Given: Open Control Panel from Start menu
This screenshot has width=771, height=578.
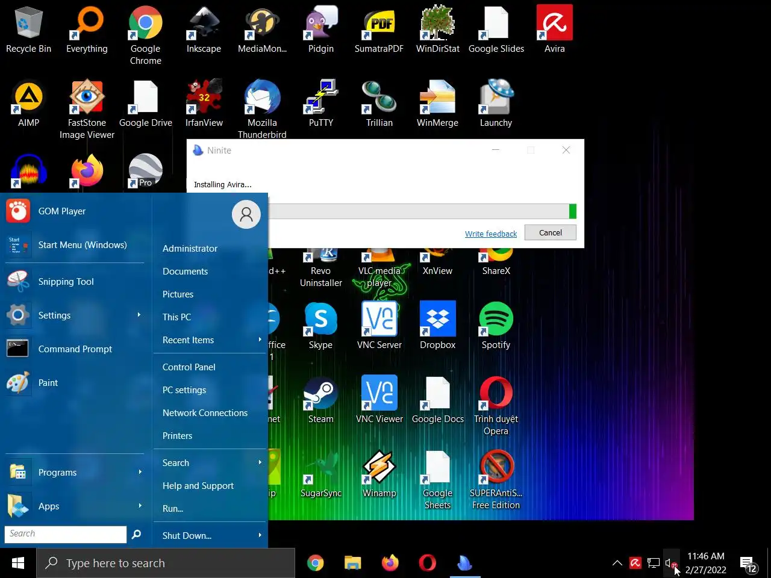Looking at the screenshot, I should [x=210, y=367].
